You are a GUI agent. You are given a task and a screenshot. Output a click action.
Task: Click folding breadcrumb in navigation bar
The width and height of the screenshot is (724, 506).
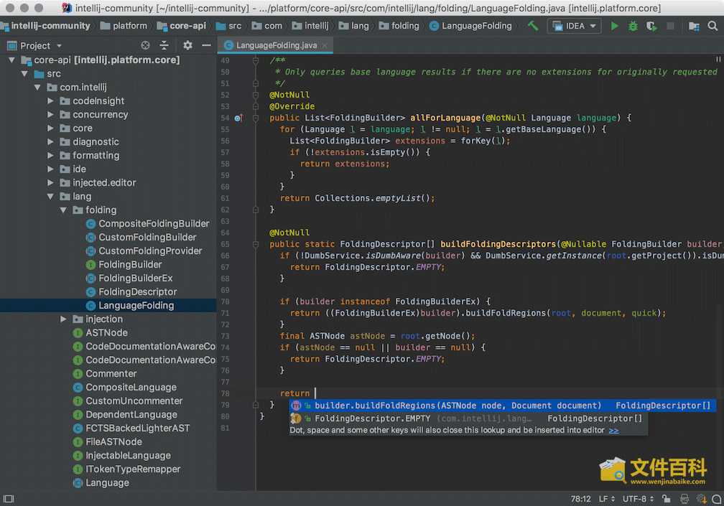(399, 26)
